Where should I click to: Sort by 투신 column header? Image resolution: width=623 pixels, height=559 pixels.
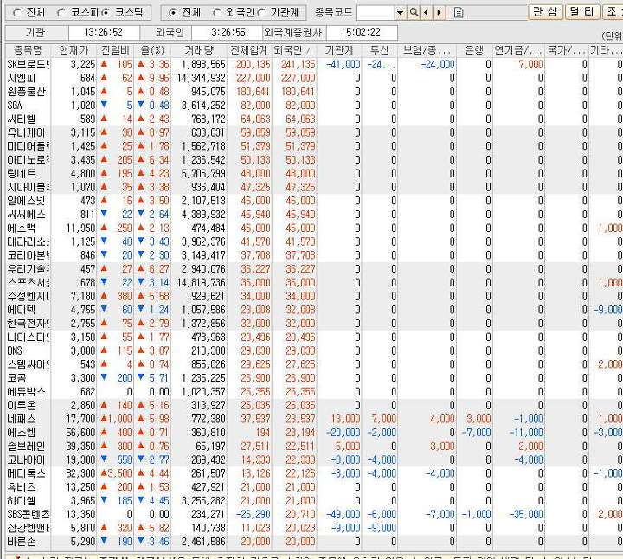pyautogui.click(x=380, y=50)
